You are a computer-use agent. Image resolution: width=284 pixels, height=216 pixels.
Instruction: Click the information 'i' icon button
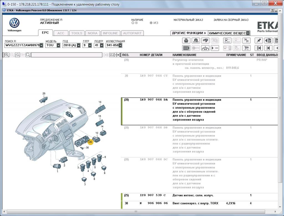tap(205, 48)
